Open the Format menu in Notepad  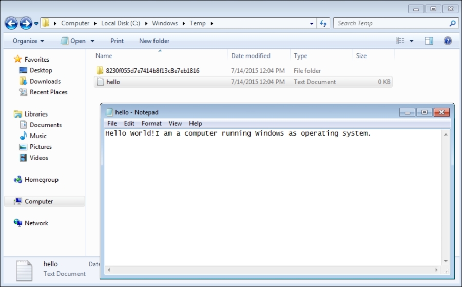(x=151, y=123)
